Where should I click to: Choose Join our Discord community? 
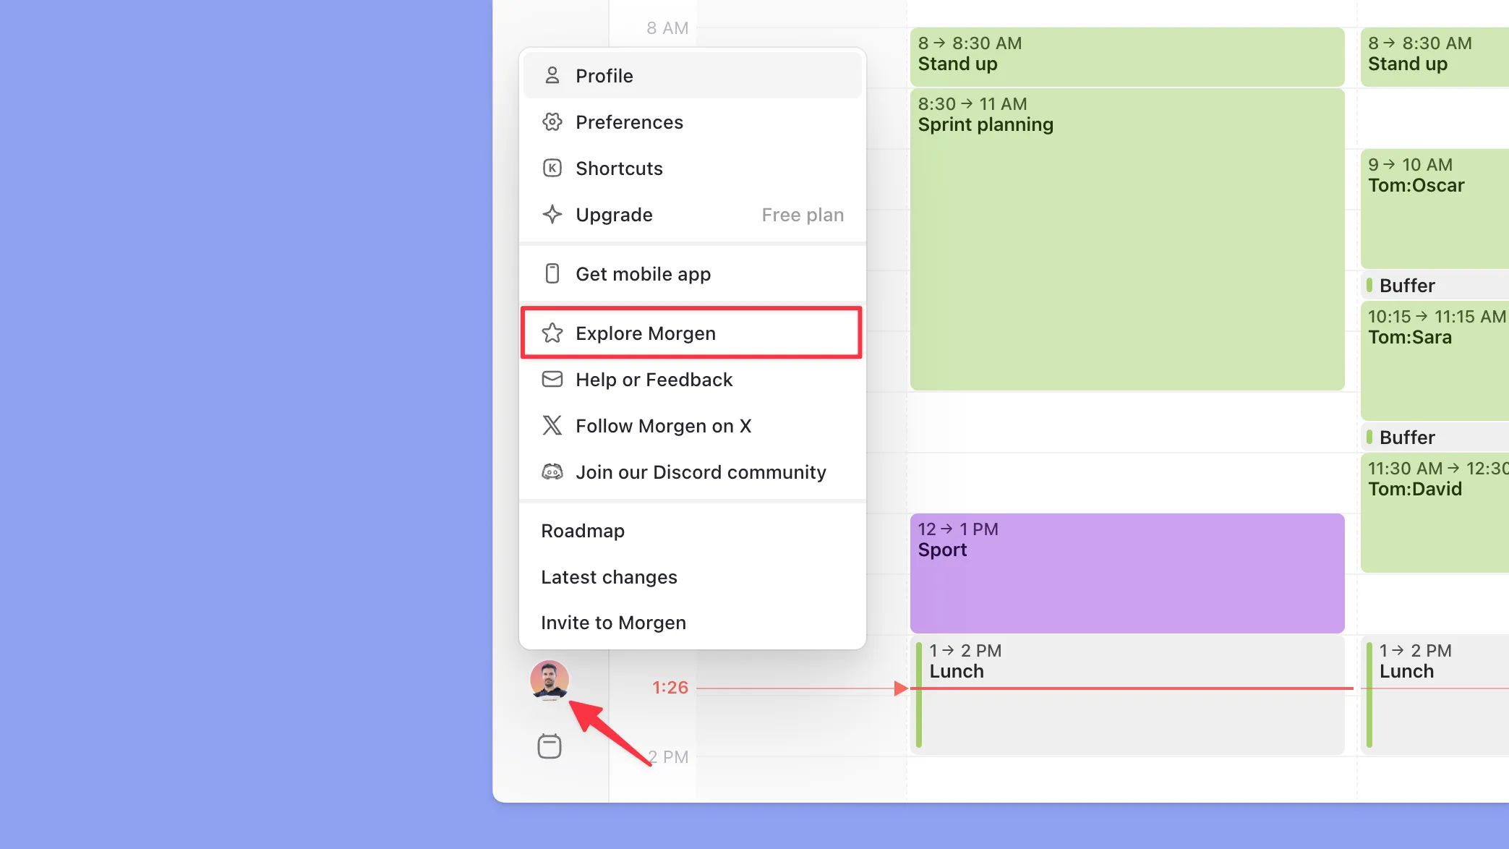click(692, 472)
